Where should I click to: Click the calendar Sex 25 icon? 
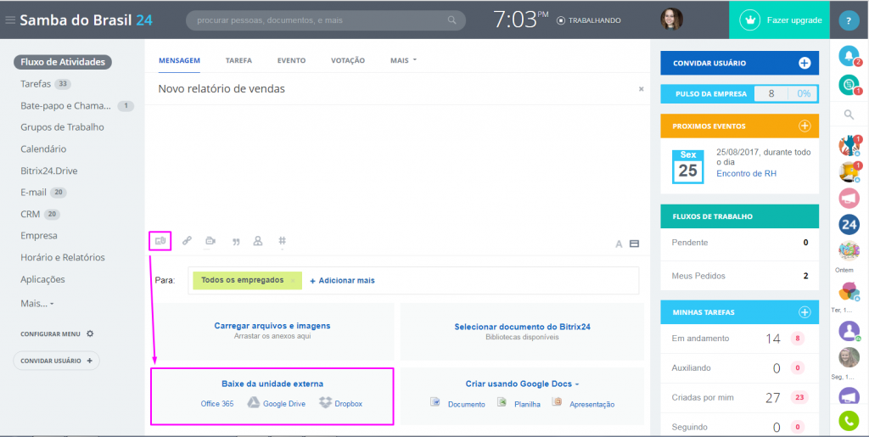click(687, 166)
